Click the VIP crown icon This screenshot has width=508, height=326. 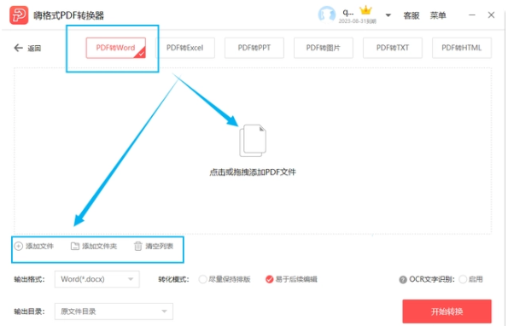pyautogui.click(x=365, y=11)
